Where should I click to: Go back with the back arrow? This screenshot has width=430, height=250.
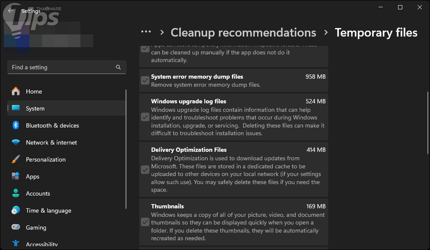tap(10, 11)
